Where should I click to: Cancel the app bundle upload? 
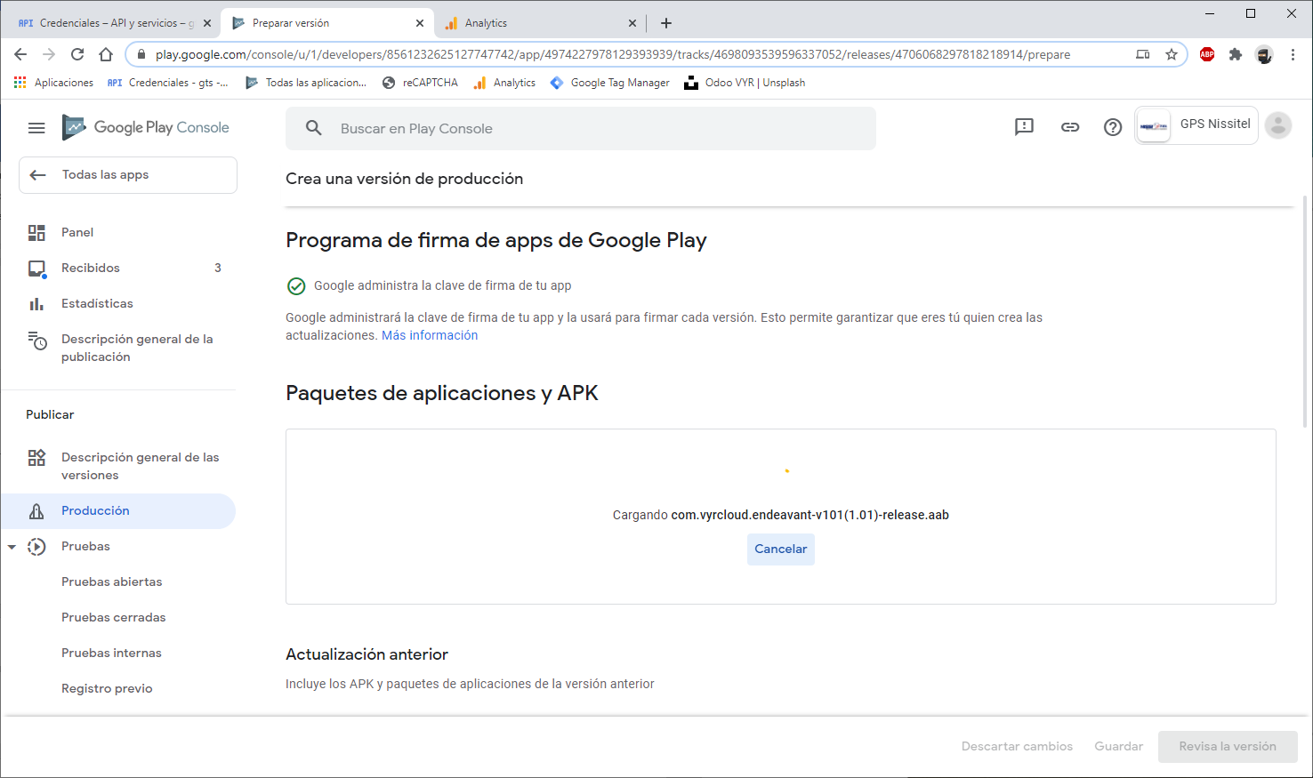pyautogui.click(x=780, y=549)
